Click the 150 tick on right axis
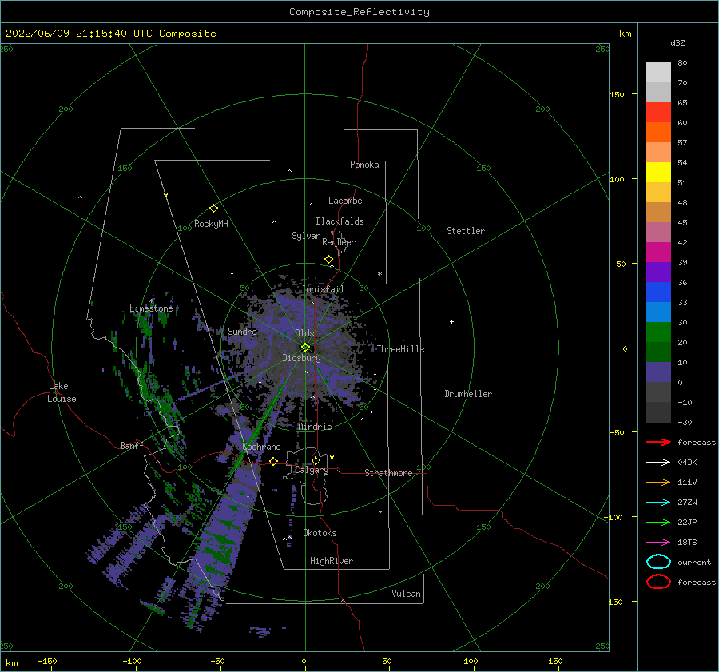 (x=617, y=94)
